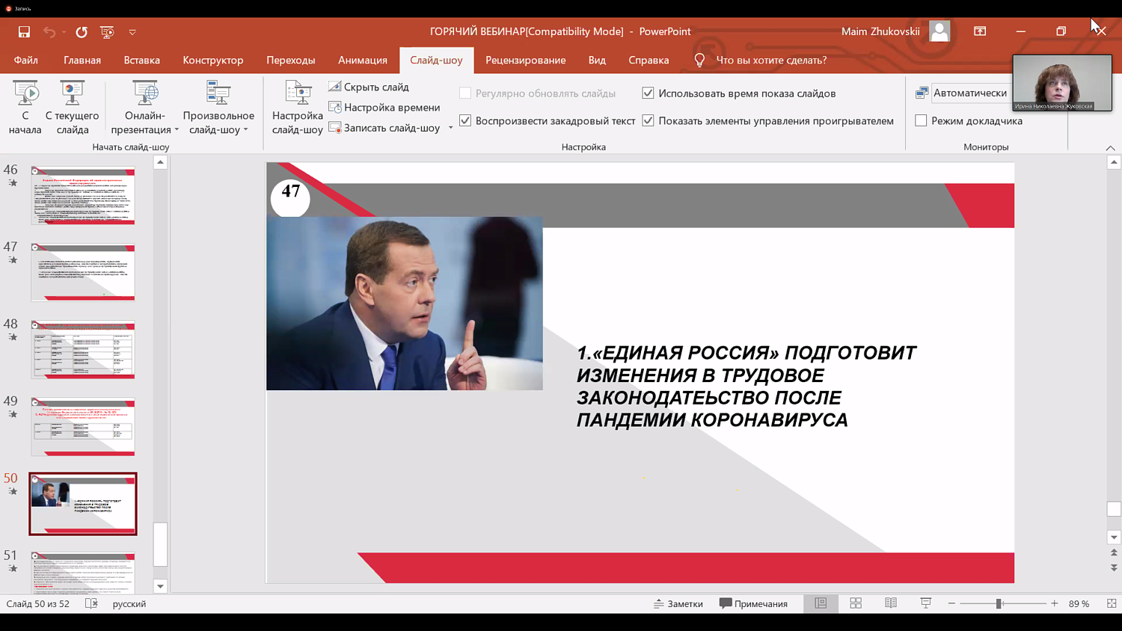Go to next slide double-arrow button
This screenshot has height=631, width=1122.
(x=1114, y=567)
